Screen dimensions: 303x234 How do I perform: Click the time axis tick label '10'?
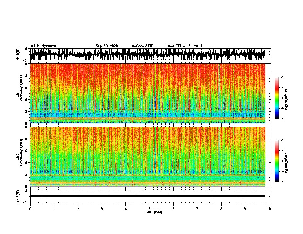(x=269, y=209)
